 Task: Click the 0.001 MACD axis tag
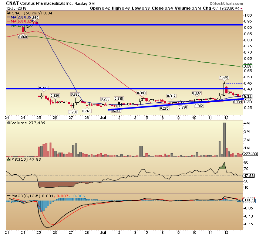[249, 200]
